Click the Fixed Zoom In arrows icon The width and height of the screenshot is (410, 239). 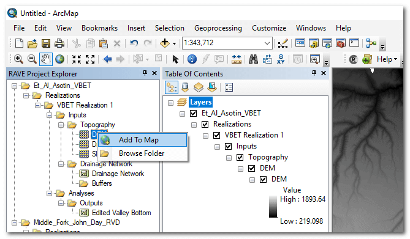click(77, 59)
